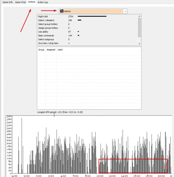Click the dropdown arrow of player selector
This screenshot has width=174, height=177.
click(x=125, y=11)
